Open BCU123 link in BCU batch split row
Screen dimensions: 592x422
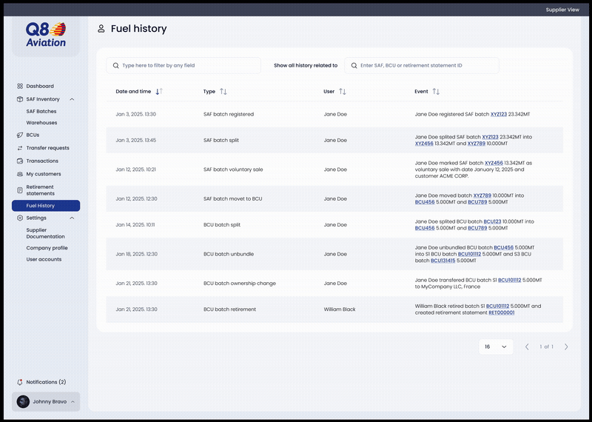click(x=492, y=222)
